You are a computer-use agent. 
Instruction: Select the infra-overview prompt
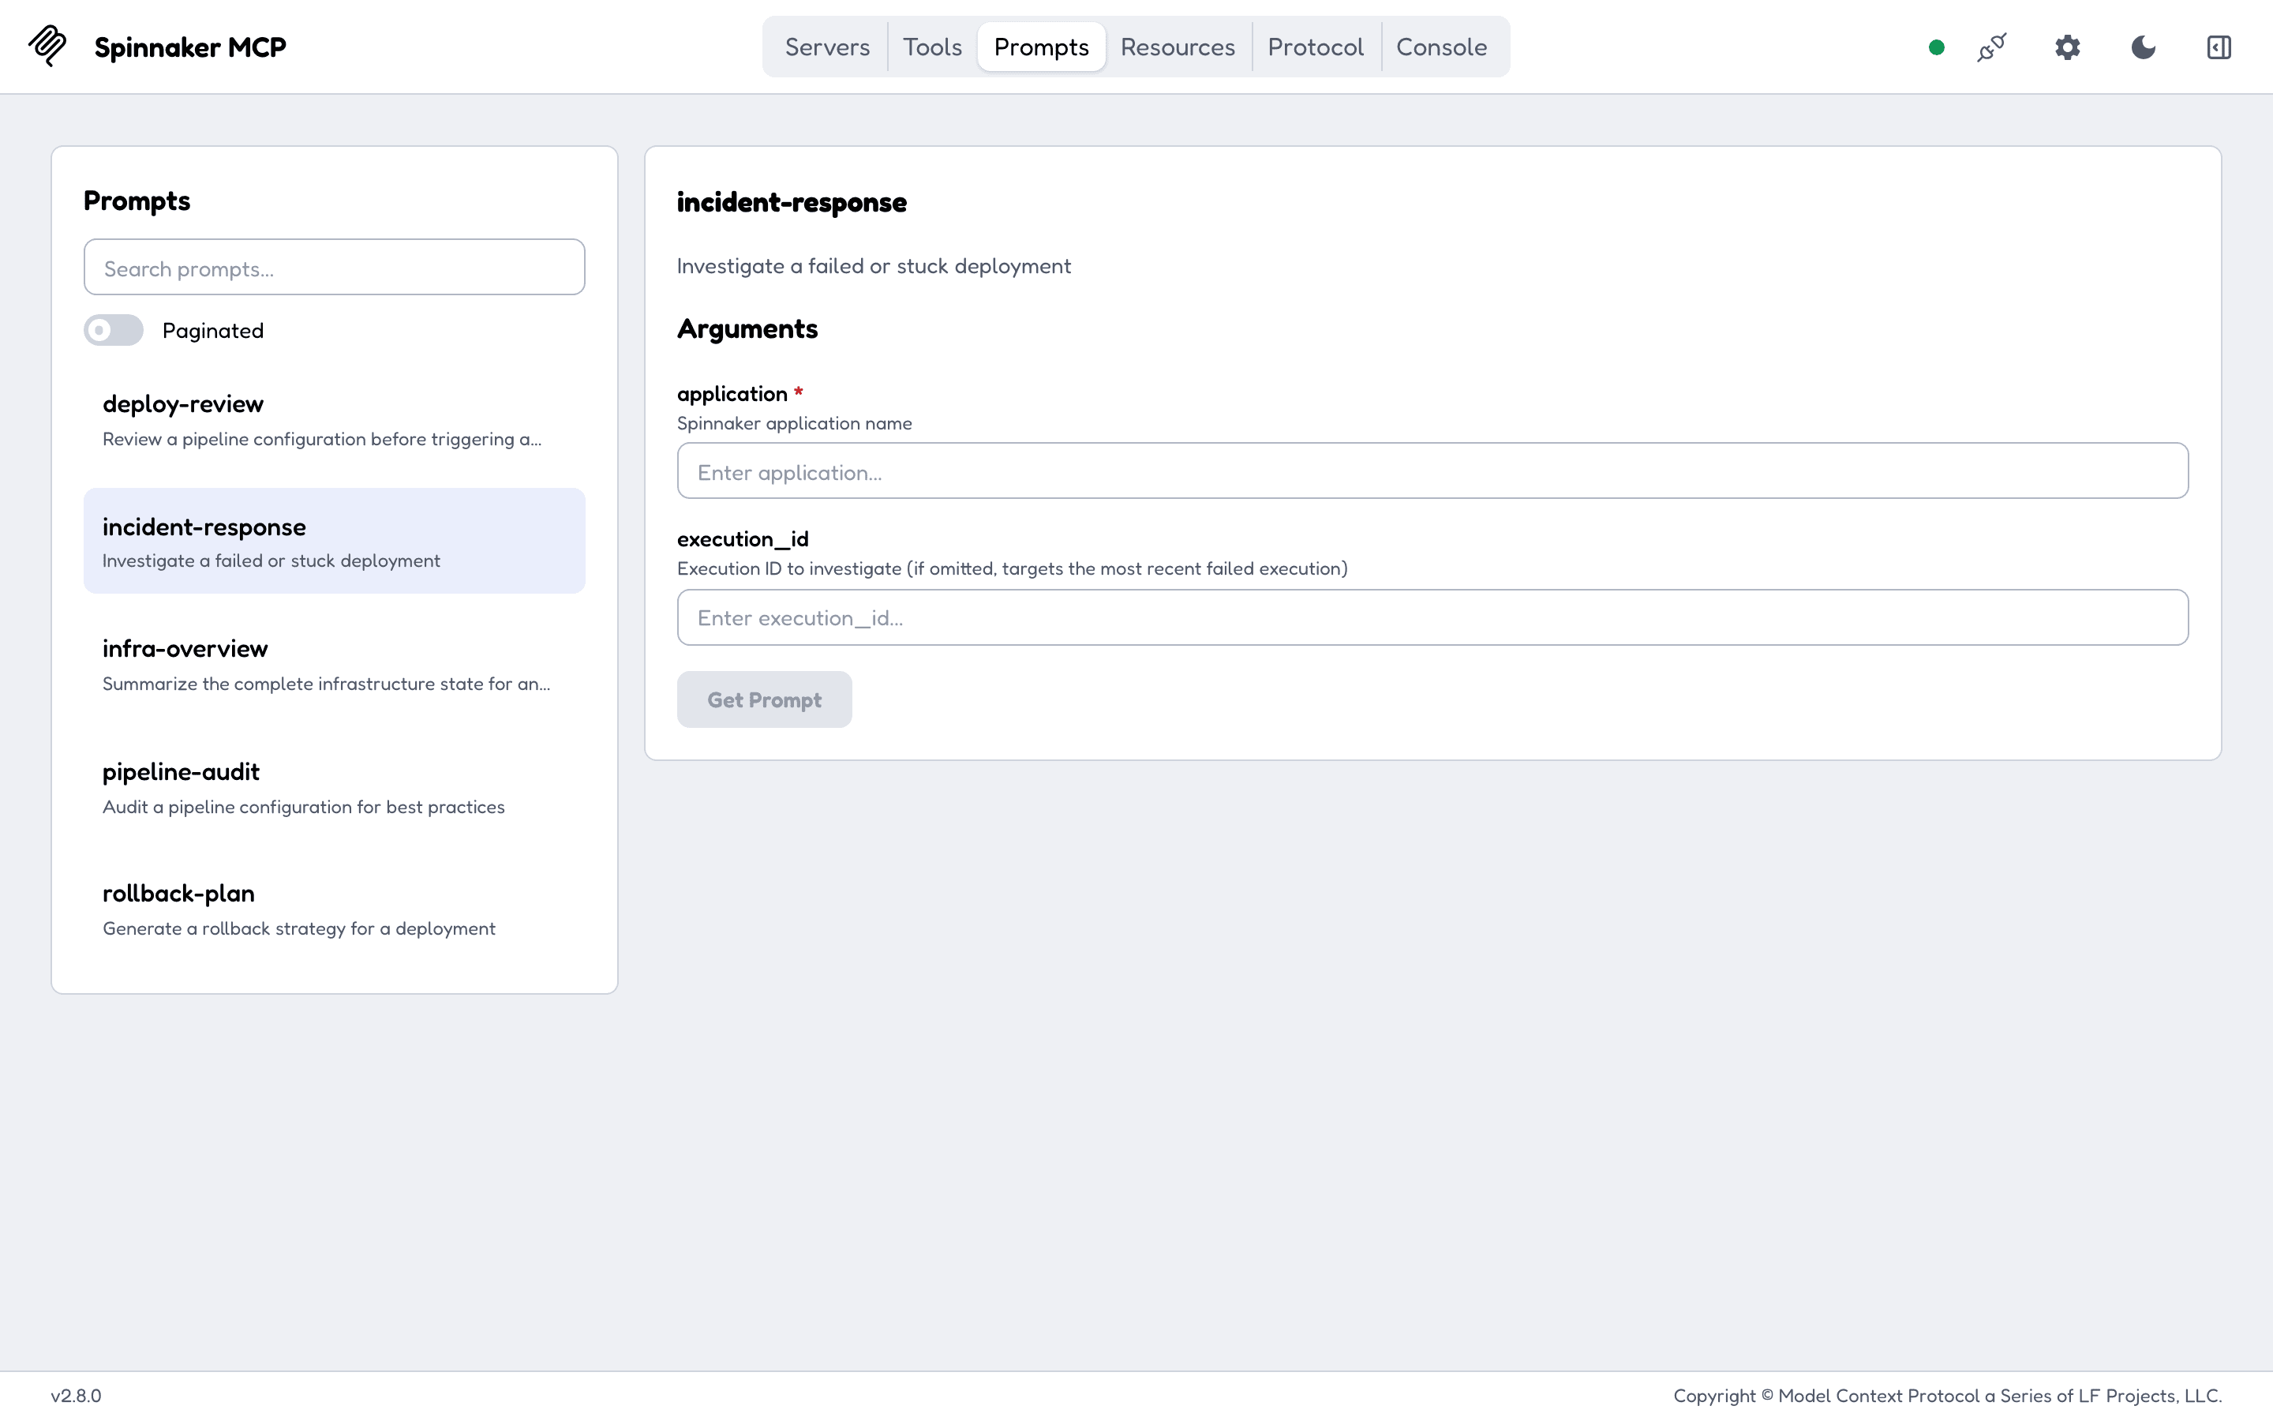[x=335, y=663]
